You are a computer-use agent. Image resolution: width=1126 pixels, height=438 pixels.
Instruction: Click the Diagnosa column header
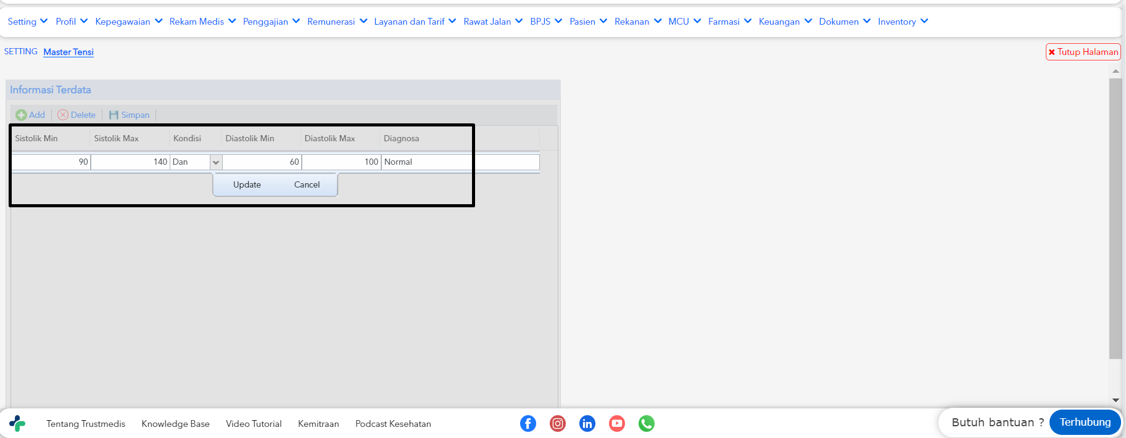point(460,138)
